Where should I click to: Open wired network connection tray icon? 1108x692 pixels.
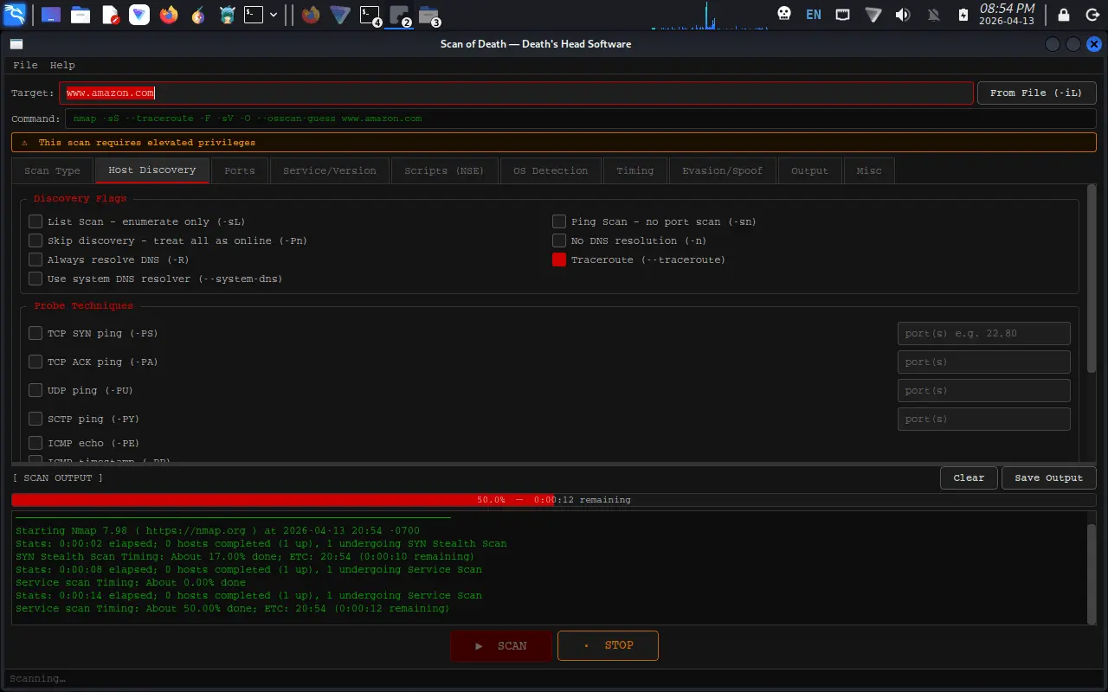[x=842, y=14]
